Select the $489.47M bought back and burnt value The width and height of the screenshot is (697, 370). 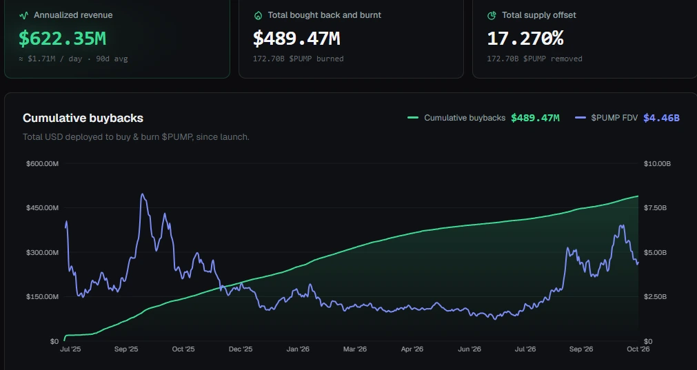296,38
